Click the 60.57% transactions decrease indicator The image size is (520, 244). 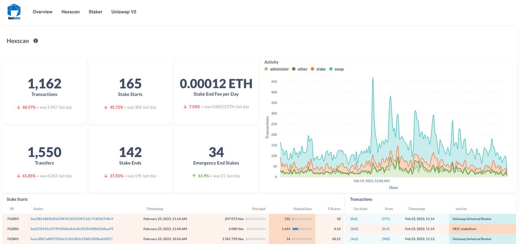click(x=26, y=107)
